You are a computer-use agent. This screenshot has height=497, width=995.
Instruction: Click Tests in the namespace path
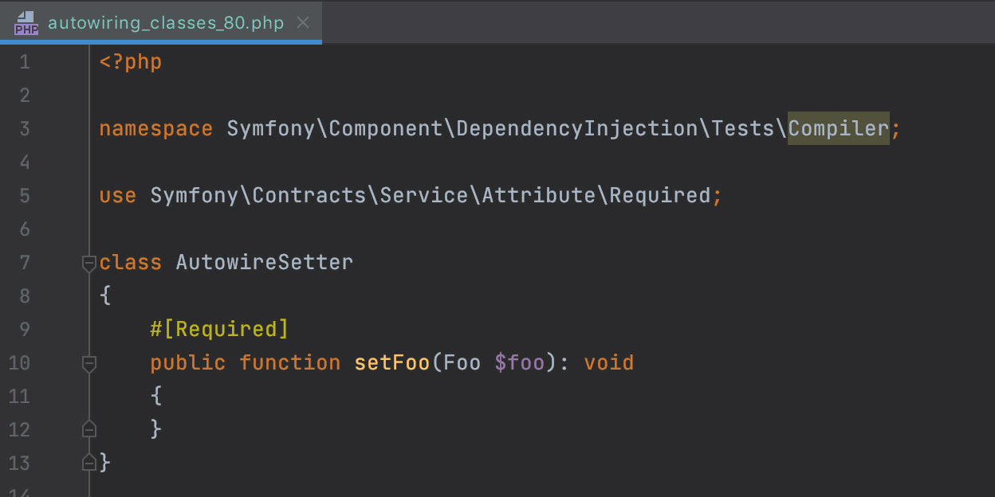coord(743,128)
